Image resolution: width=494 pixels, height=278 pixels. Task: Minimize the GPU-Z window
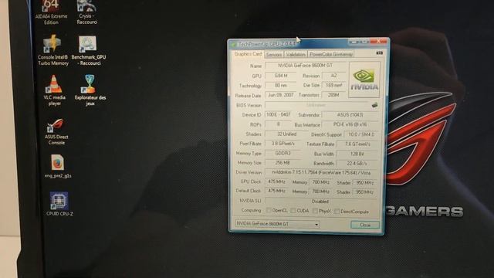pos(354,42)
